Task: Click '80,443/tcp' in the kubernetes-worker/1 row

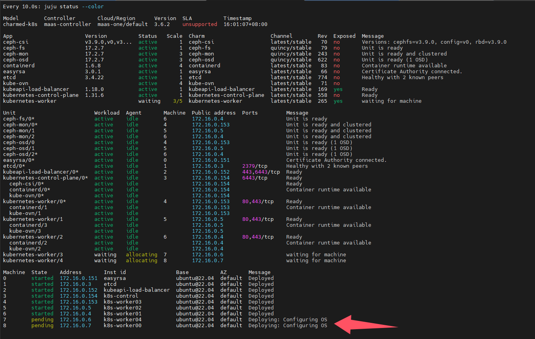Action: 258,219
